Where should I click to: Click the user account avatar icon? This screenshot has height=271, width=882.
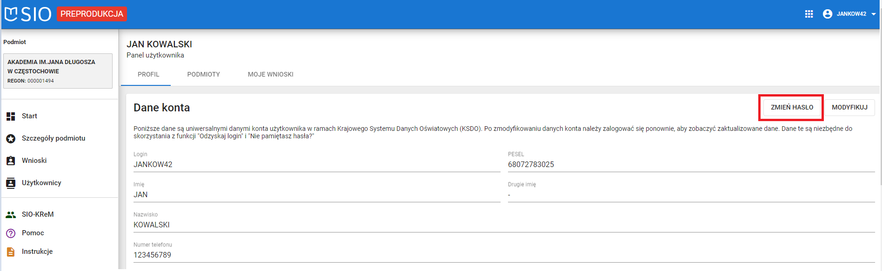click(x=827, y=14)
